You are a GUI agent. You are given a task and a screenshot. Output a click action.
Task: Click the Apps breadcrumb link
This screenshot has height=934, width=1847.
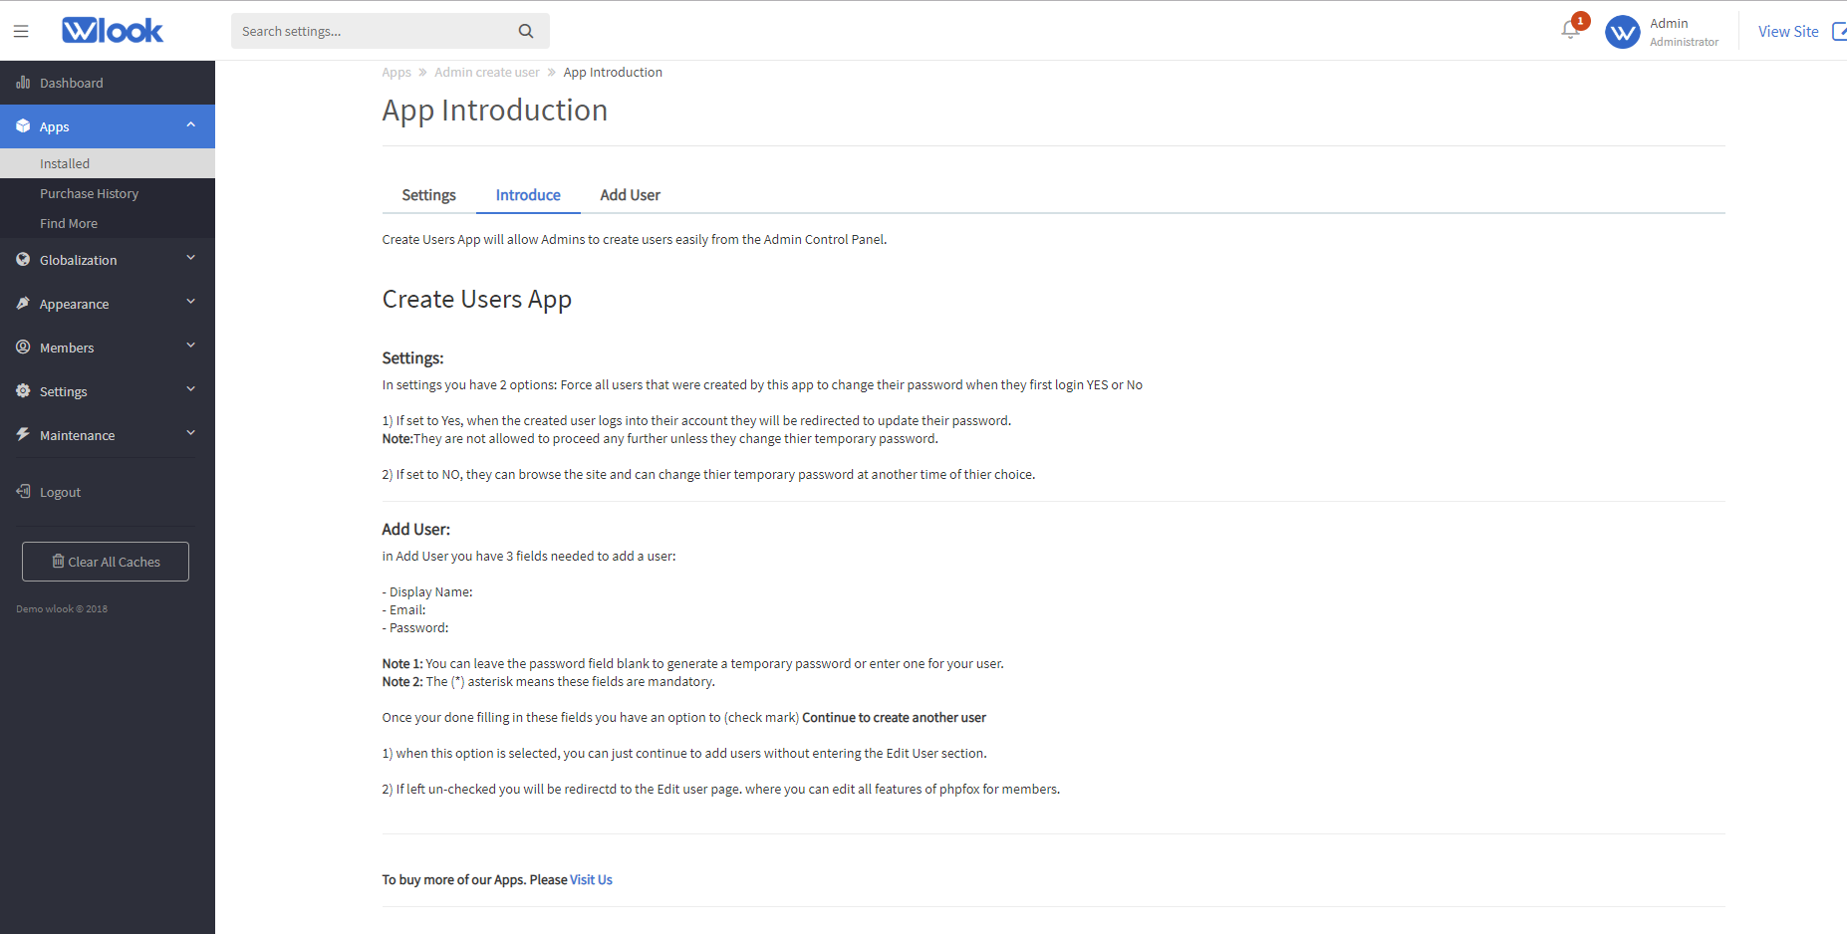[x=396, y=73]
